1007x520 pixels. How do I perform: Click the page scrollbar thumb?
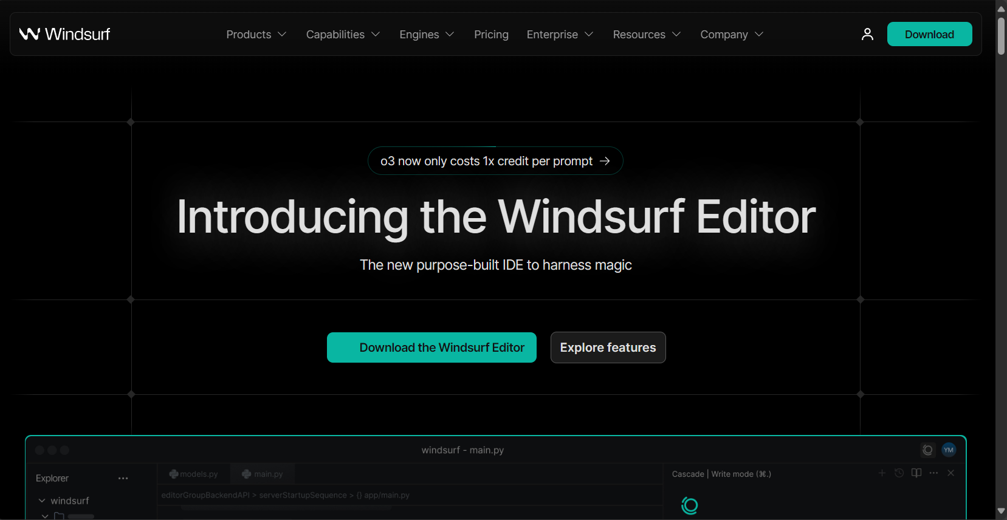click(1001, 36)
